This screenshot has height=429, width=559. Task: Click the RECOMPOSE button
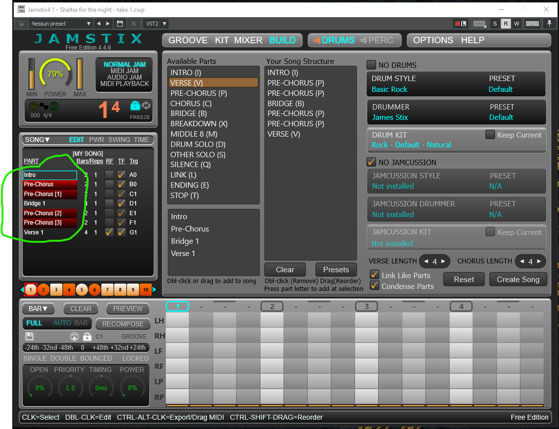(123, 324)
